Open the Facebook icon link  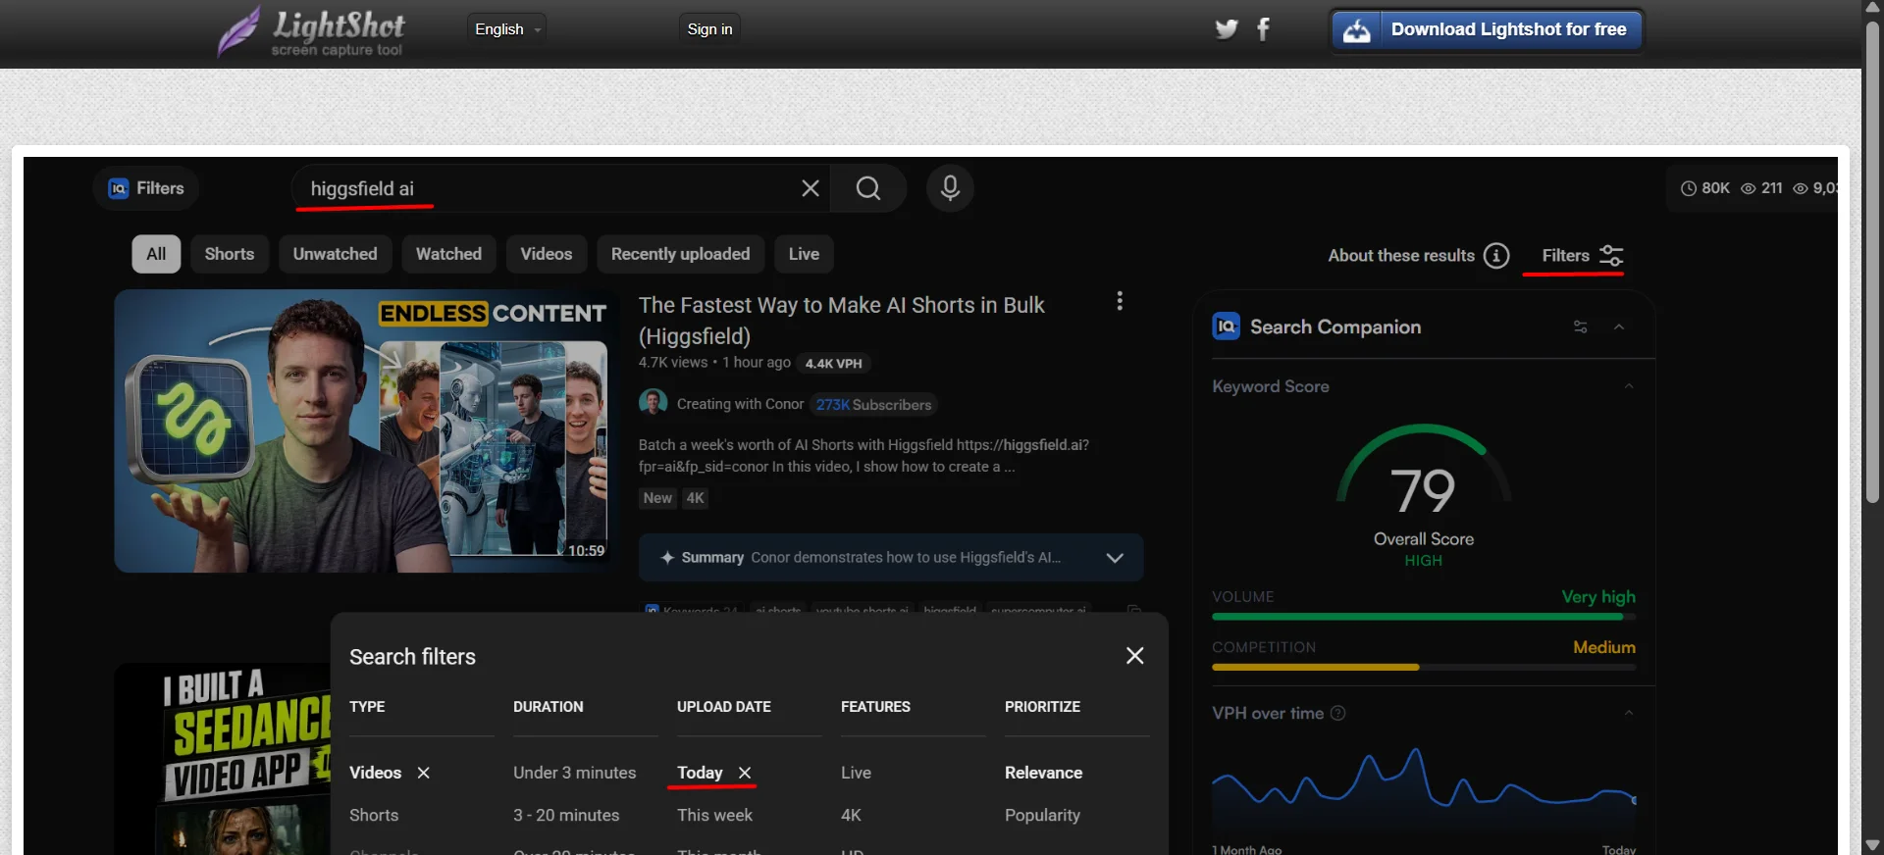pos(1264,29)
